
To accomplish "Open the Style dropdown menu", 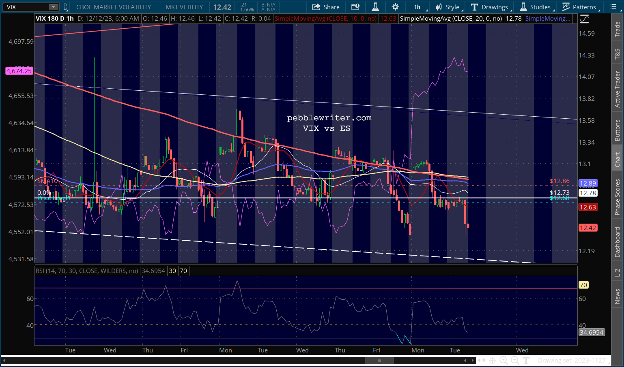I will pos(448,7).
